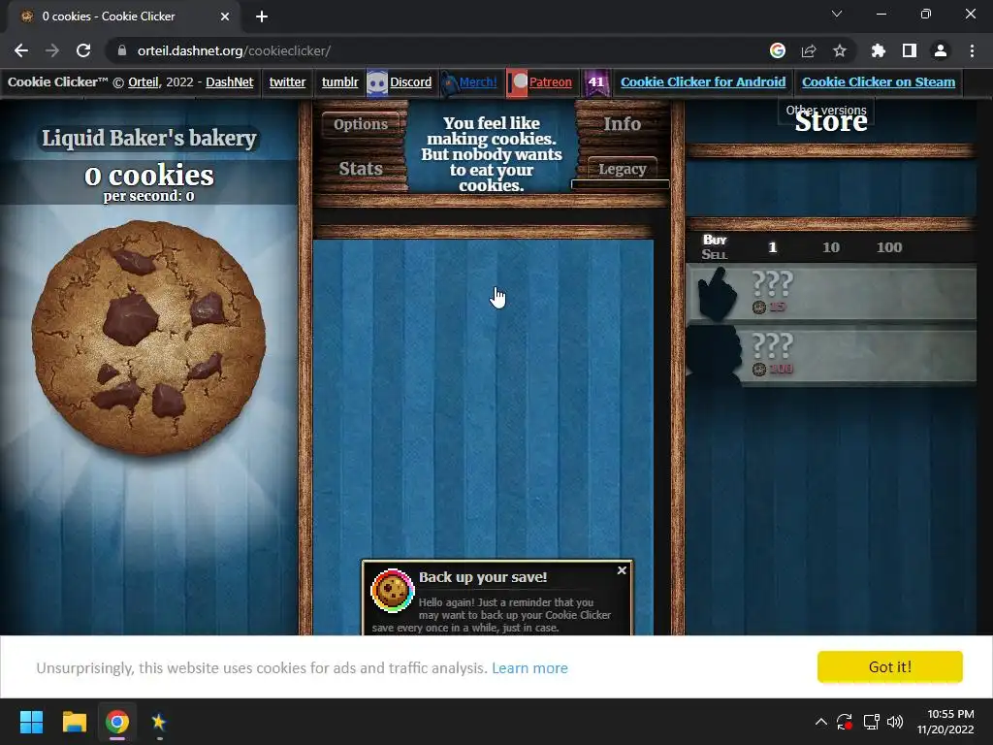Image resolution: width=993 pixels, height=745 pixels.
Task: Select buy quantity 10 in store
Action: pyautogui.click(x=830, y=247)
